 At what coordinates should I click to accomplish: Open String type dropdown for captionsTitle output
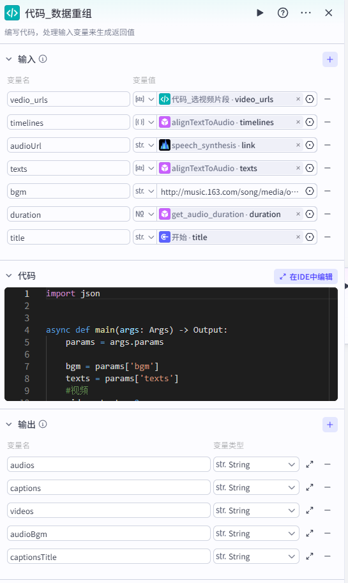click(x=256, y=557)
